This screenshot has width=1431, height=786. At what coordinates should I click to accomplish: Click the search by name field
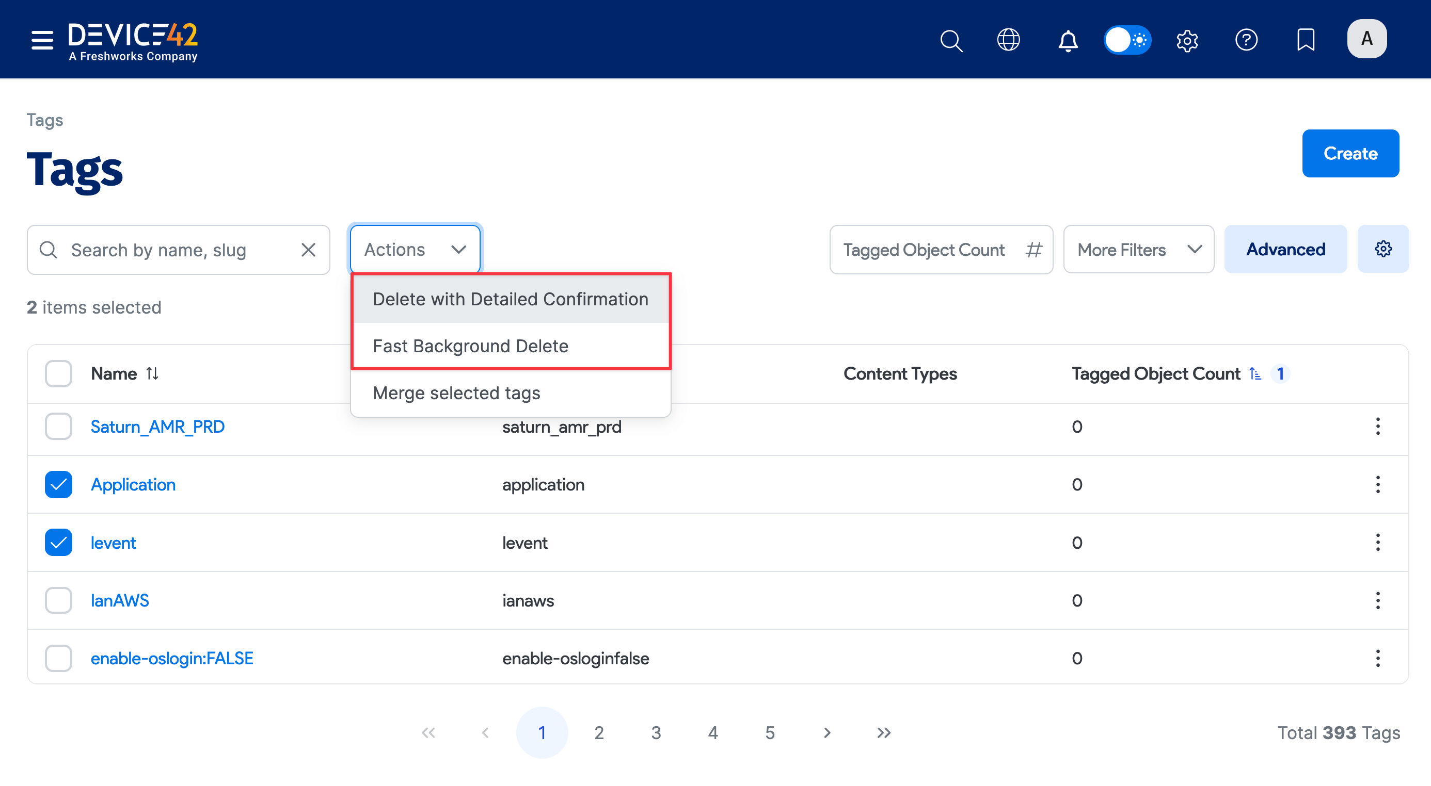coord(178,250)
